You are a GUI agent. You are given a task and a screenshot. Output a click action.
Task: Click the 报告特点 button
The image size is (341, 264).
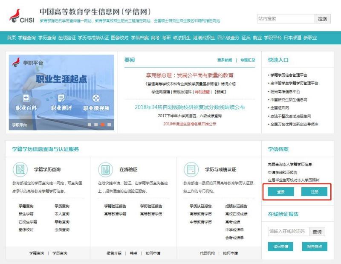point(315,247)
